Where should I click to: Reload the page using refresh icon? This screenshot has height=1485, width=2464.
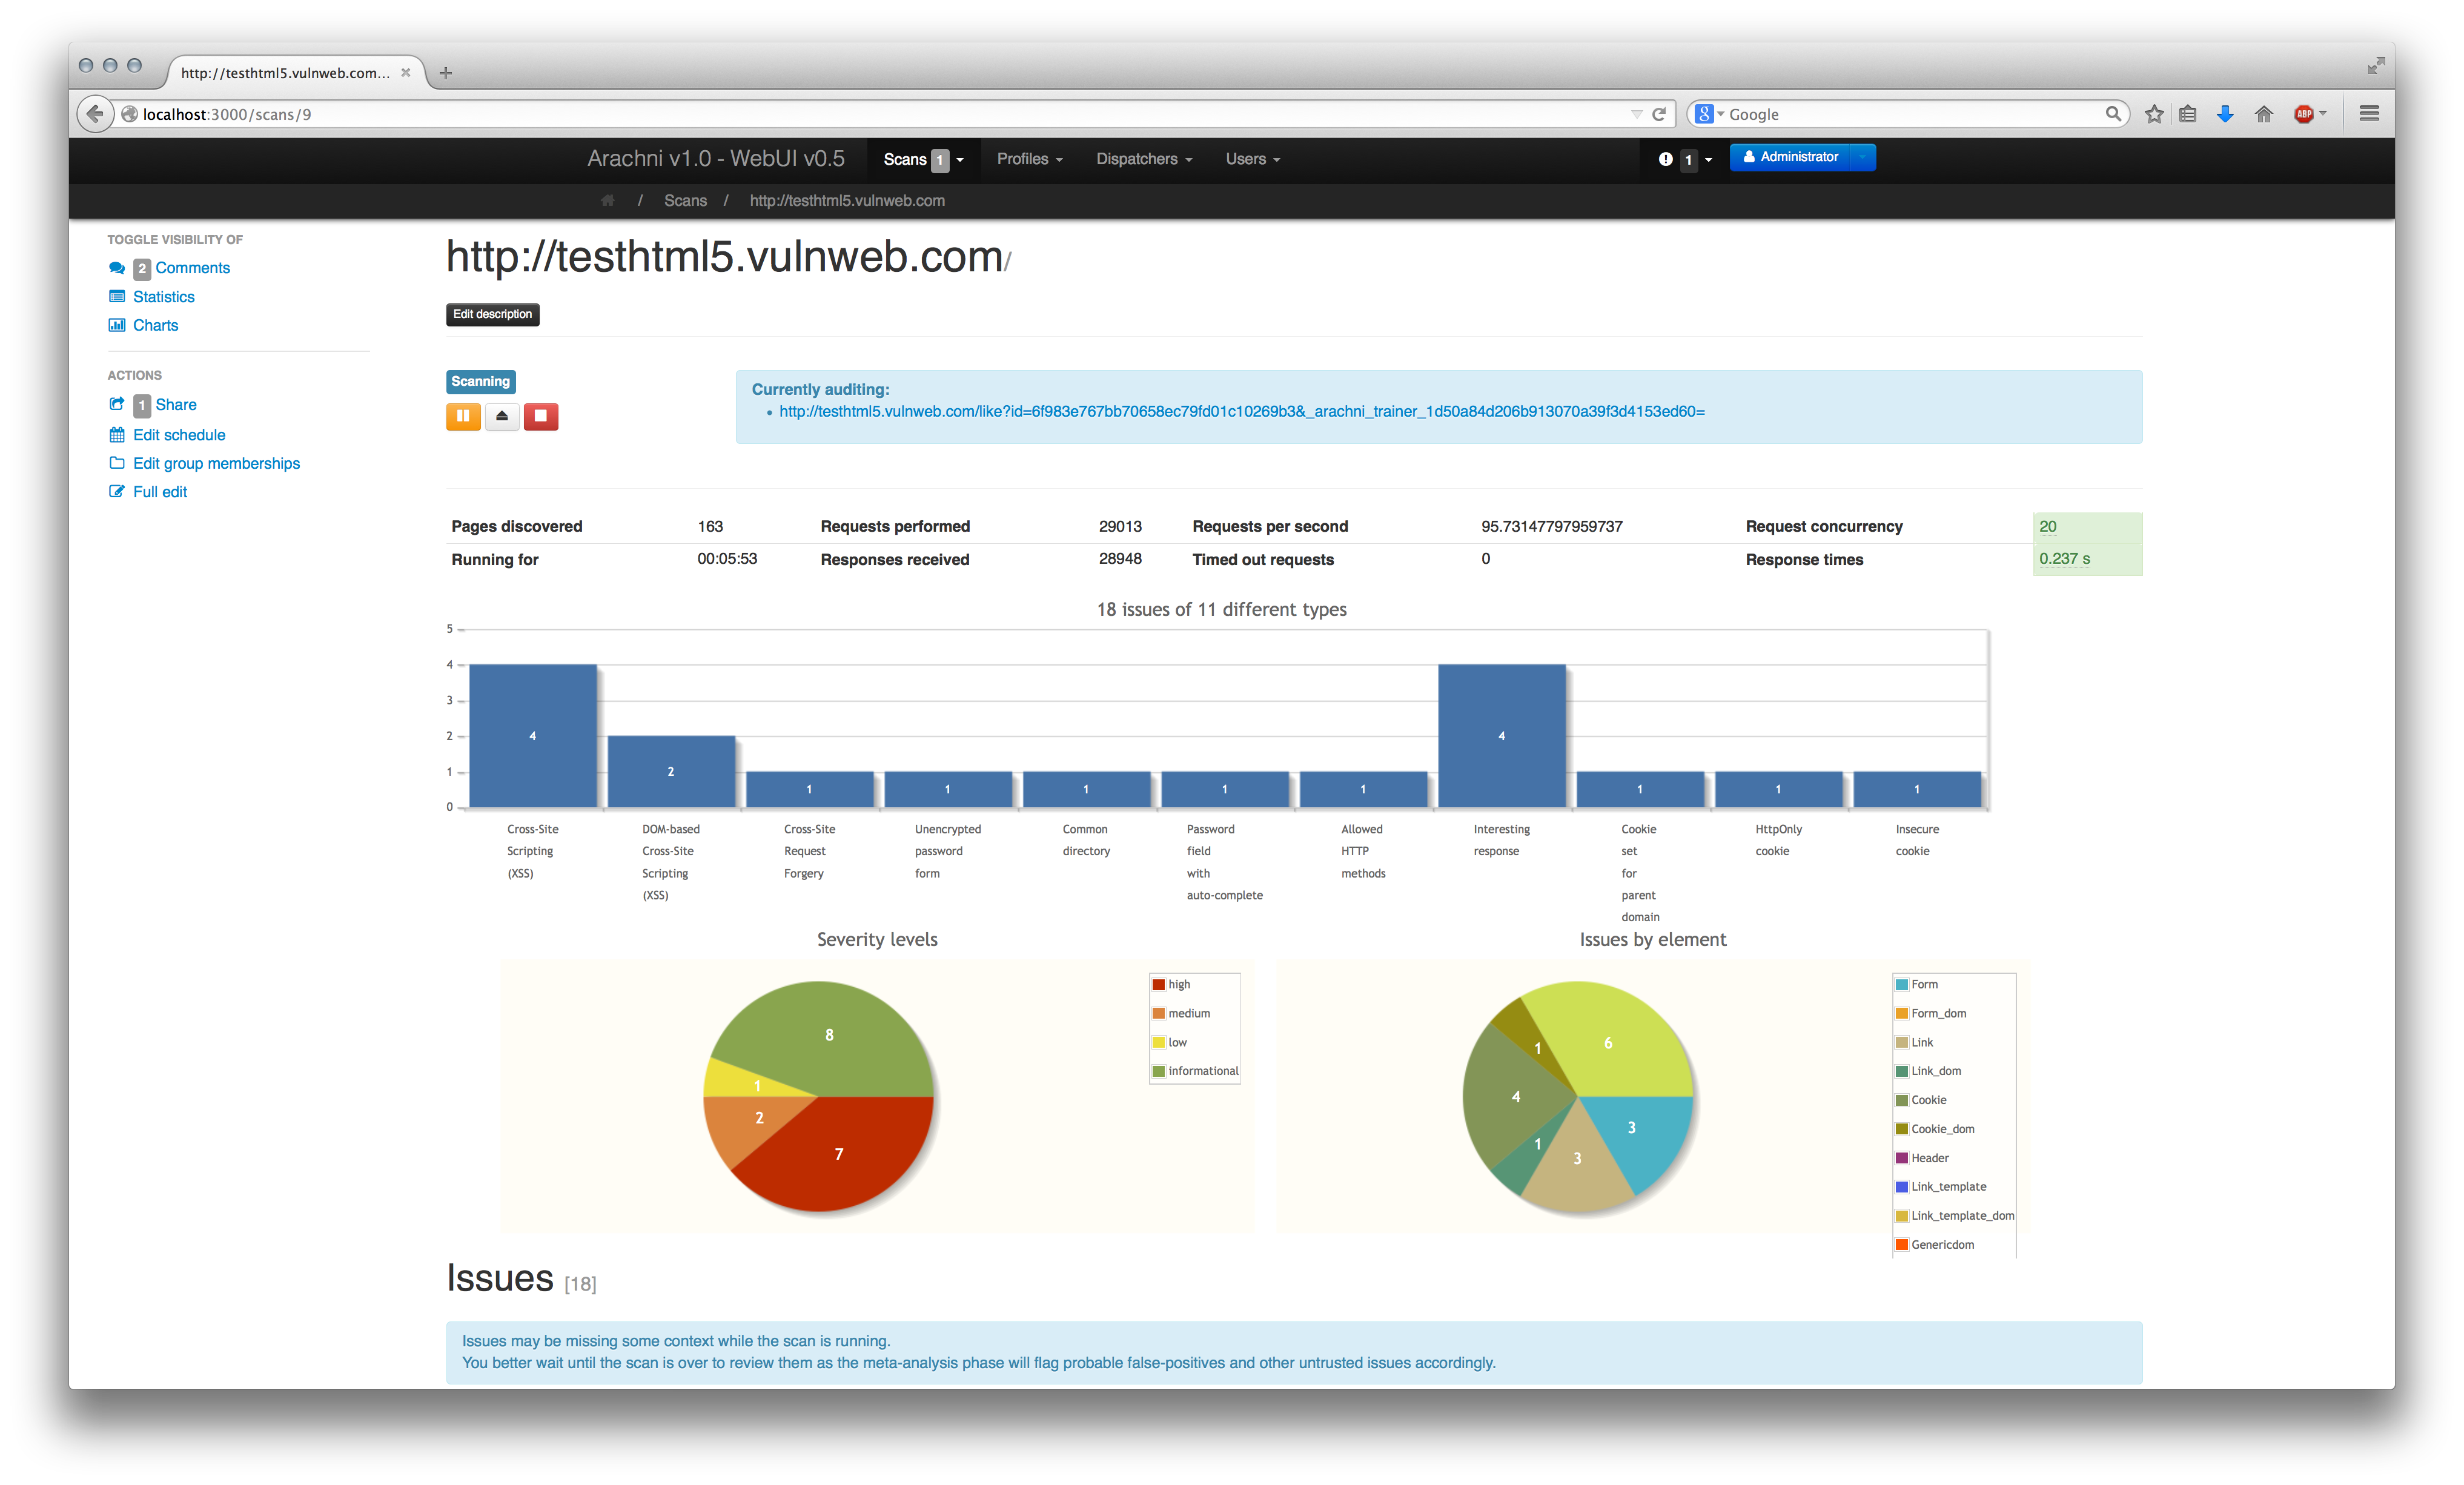click(x=1659, y=114)
